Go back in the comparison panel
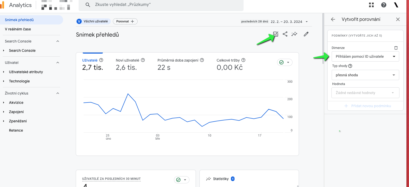409x187 pixels. click(333, 19)
